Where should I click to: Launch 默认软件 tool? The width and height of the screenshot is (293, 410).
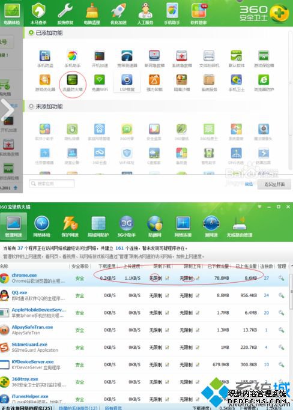click(236, 59)
